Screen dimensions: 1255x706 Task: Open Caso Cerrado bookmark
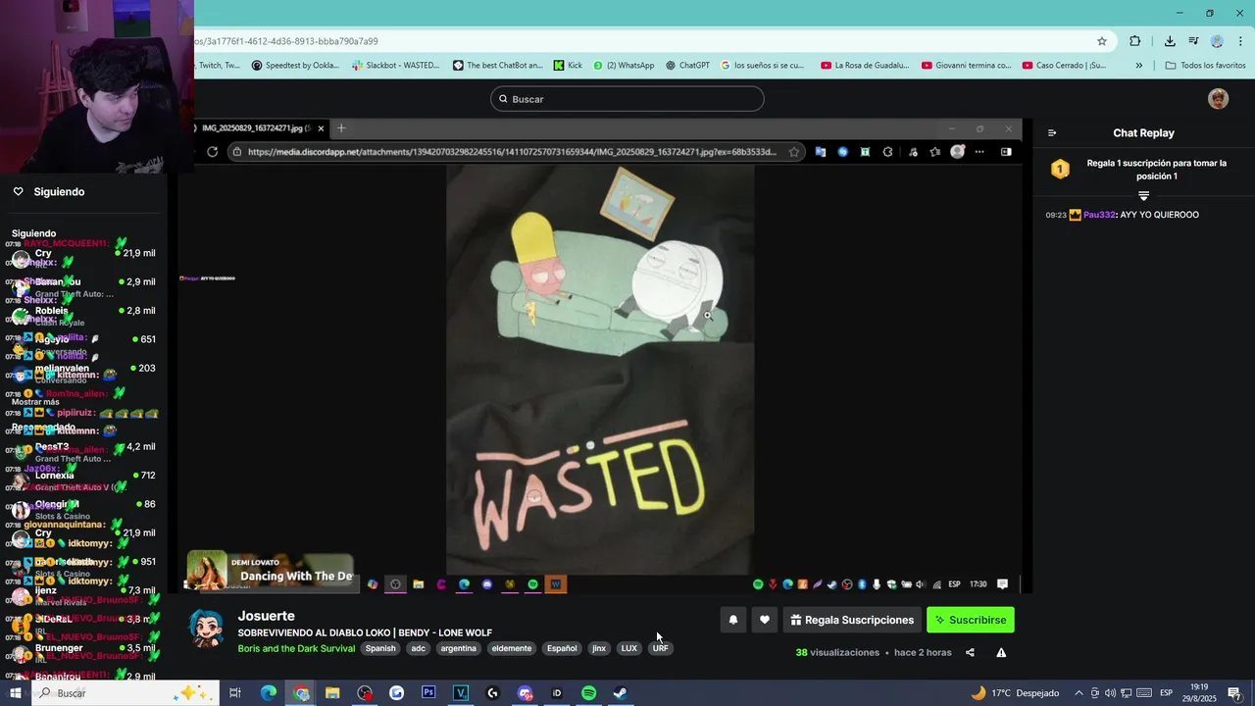(x=1065, y=66)
